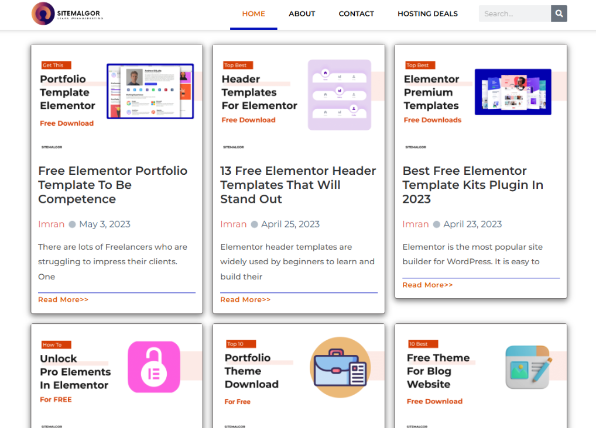Screen dimensions: 596x428
Task: Click the date April 25, 2023
Action: pyautogui.click(x=290, y=224)
